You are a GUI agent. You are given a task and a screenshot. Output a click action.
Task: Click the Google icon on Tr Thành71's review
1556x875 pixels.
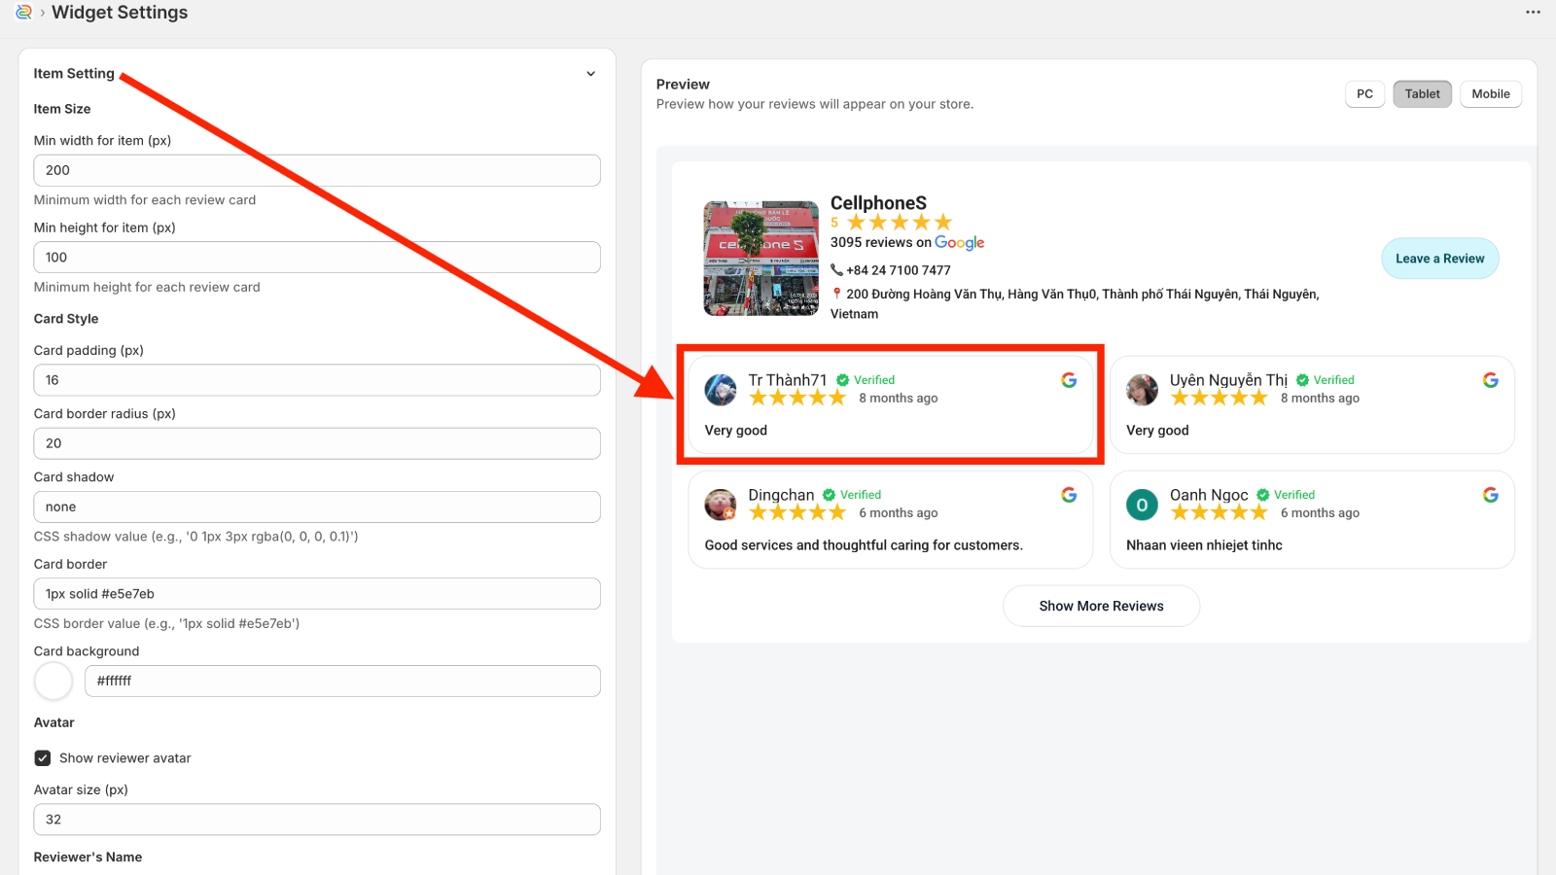click(x=1069, y=380)
